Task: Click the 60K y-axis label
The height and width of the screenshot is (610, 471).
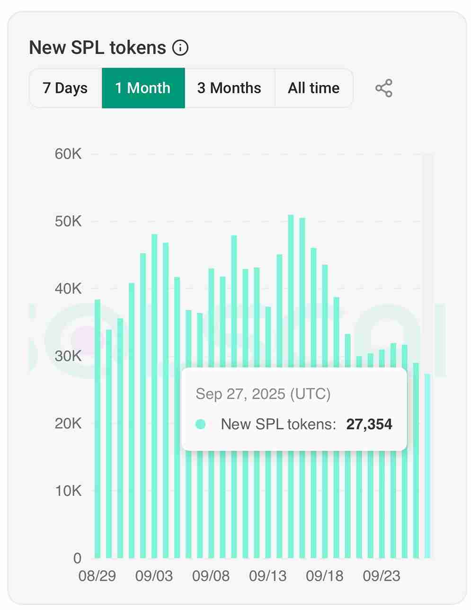Action: pos(68,154)
